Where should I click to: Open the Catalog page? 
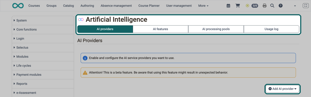pos(68,6)
